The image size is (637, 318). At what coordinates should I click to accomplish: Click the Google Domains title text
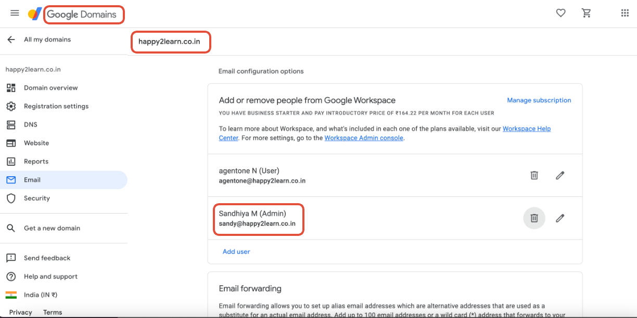82,15
